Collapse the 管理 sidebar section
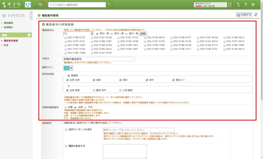This screenshot has height=159, width=263. [x=29, y=35]
